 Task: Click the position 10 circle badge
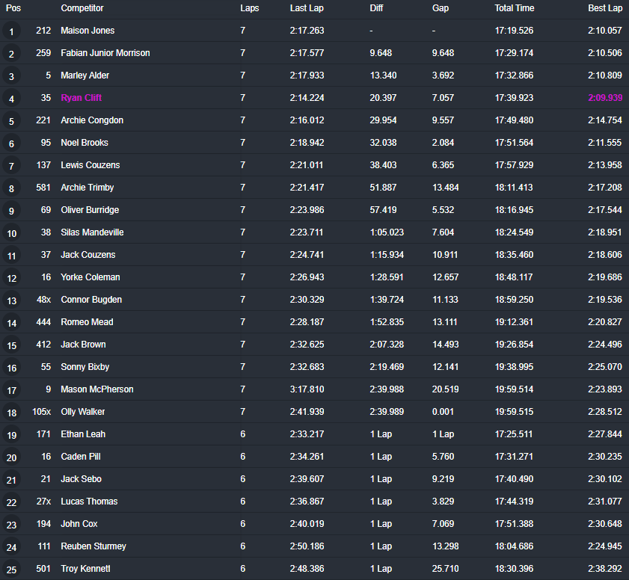click(x=11, y=233)
